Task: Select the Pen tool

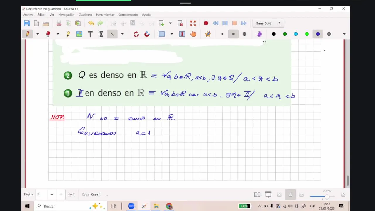Action: click(x=28, y=34)
